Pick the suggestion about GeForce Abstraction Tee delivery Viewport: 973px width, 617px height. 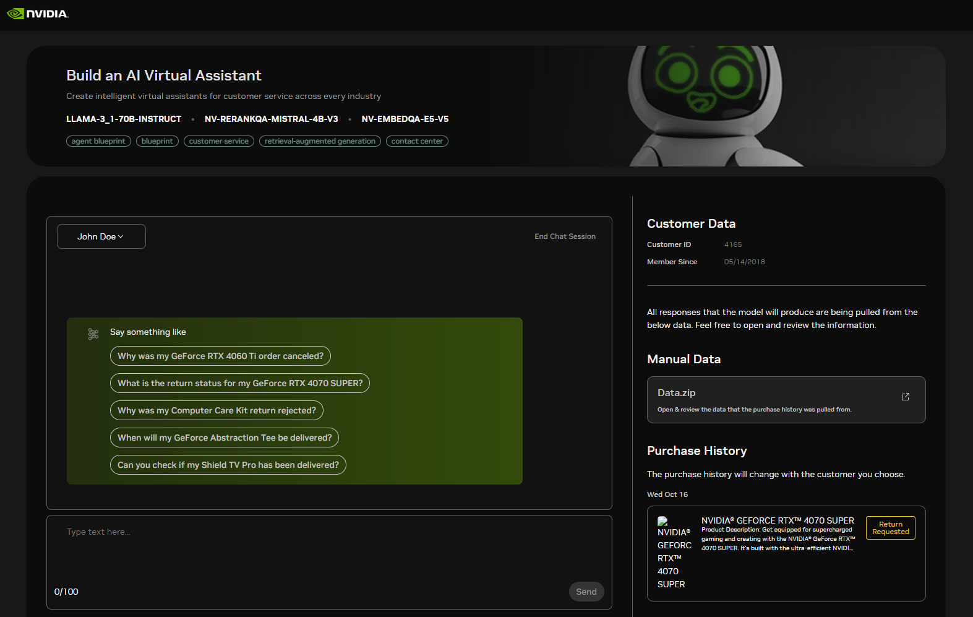tap(225, 438)
